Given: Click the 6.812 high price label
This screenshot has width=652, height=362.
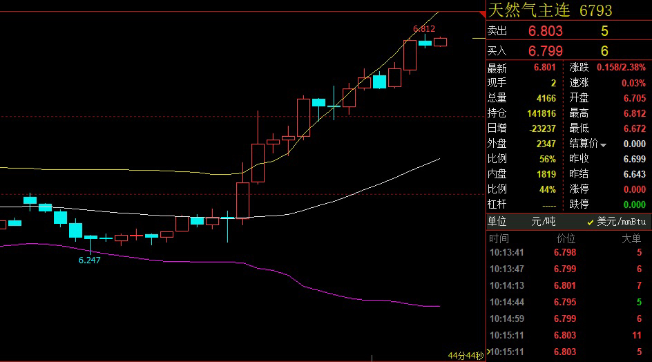Looking at the screenshot, I should pyautogui.click(x=423, y=29).
